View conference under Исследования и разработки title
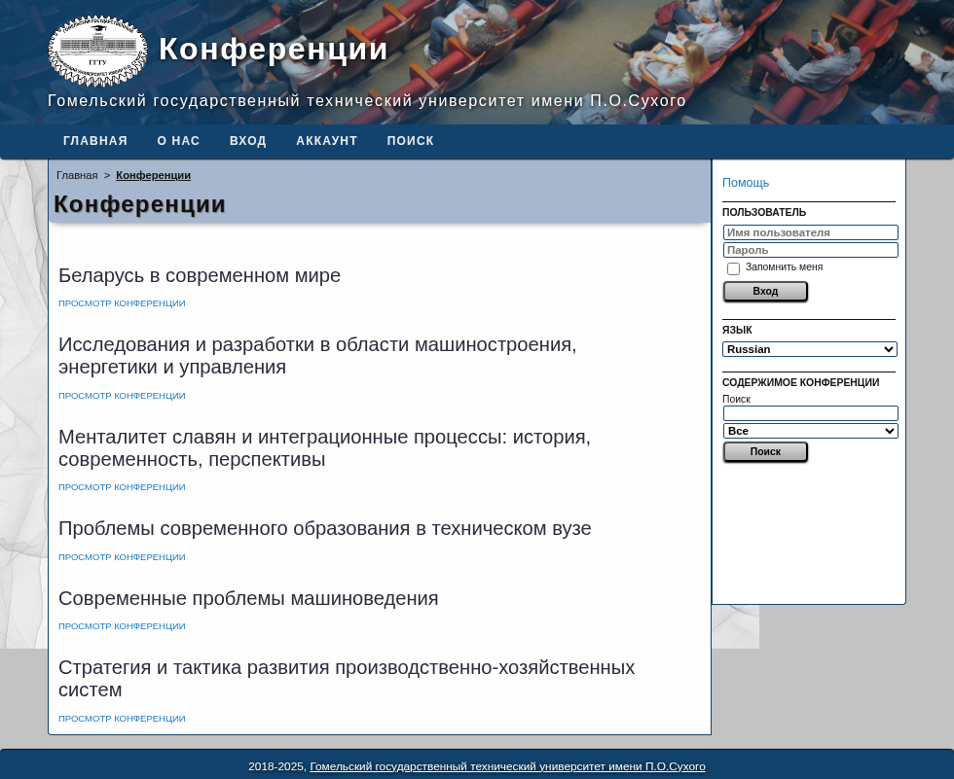The image size is (954, 779). click(x=122, y=396)
